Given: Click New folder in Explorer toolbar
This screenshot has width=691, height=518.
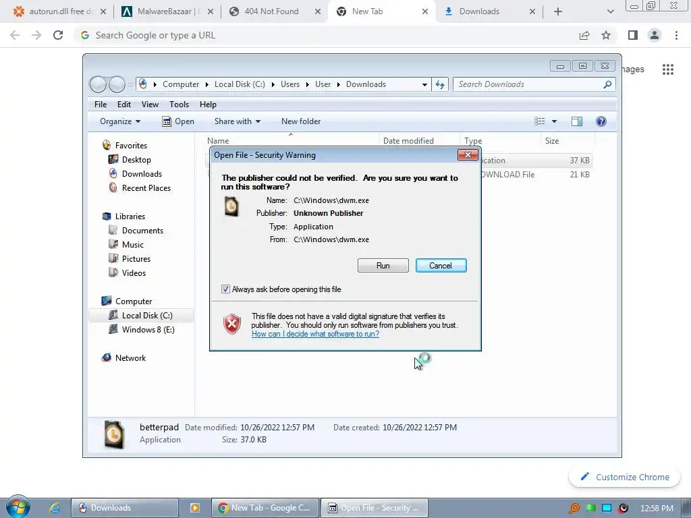Looking at the screenshot, I should point(301,121).
